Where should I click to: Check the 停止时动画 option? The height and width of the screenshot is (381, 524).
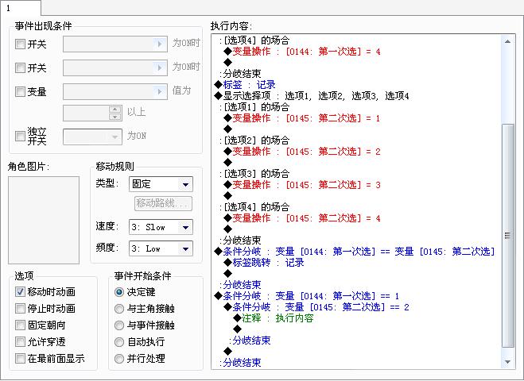point(20,309)
